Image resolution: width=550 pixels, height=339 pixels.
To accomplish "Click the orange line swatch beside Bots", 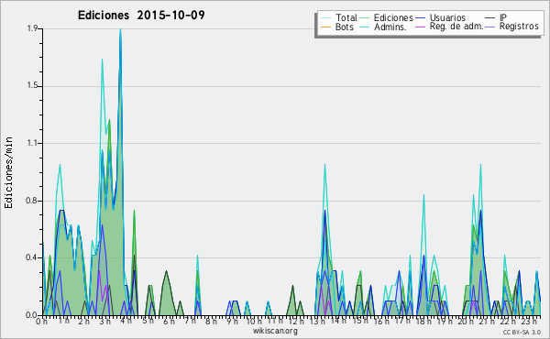I will coord(325,27).
